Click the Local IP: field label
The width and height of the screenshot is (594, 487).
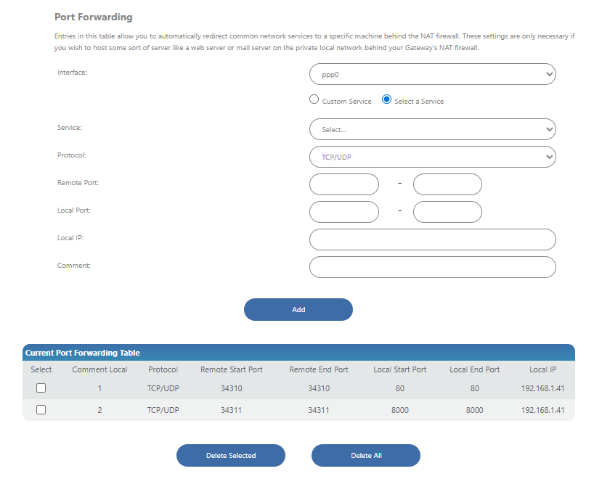point(70,238)
